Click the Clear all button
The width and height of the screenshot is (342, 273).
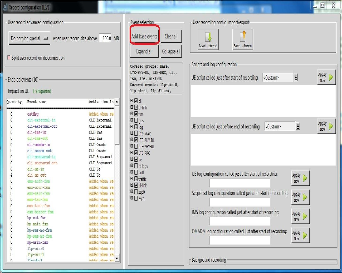pos(171,36)
